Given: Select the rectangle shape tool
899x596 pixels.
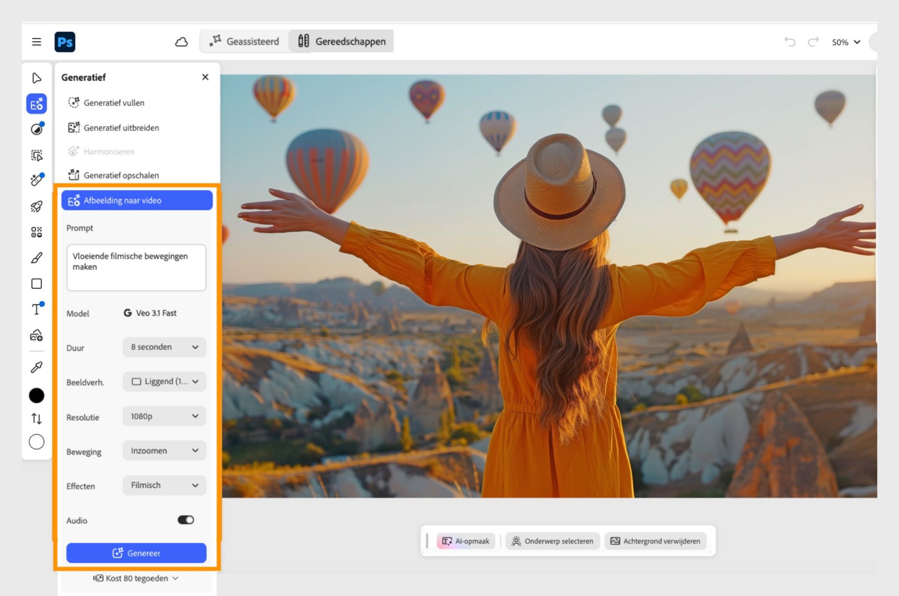Looking at the screenshot, I should [37, 284].
